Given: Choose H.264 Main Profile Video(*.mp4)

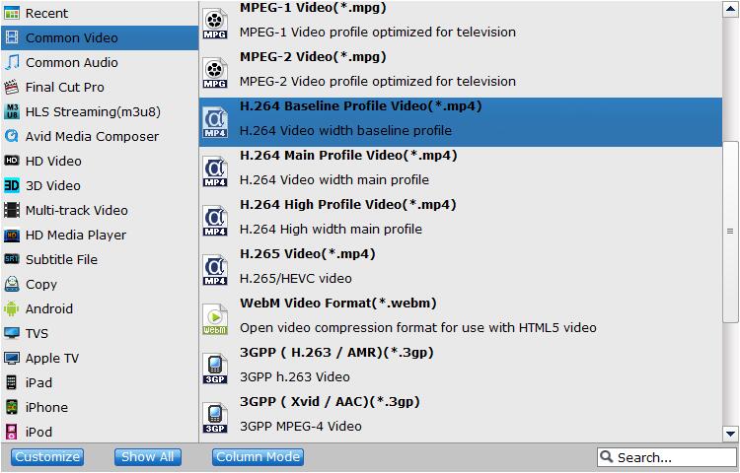Looking at the screenshot, I should pyautogui.click(x=348, y=155).
